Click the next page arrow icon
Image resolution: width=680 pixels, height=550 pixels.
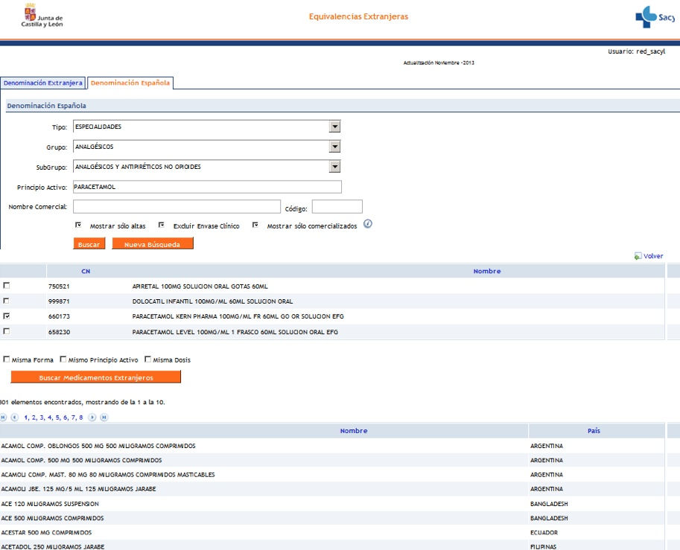pyautogui.click(x=93, y=418)
